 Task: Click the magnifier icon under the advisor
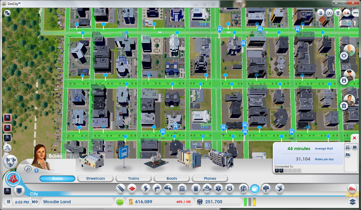click(28, 169)
